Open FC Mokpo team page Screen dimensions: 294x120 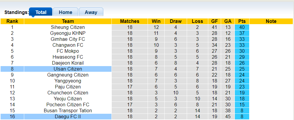[x=68, y=51]
